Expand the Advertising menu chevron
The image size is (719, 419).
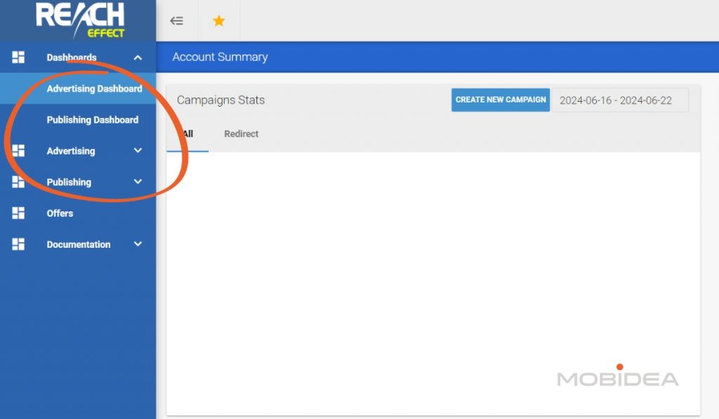click(x=138, y=151)
